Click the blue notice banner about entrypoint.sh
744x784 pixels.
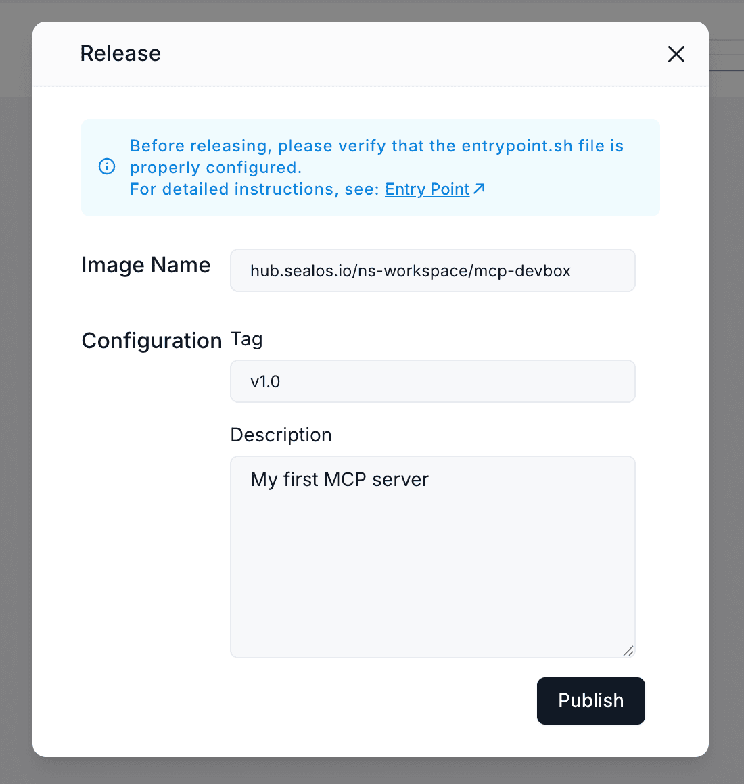(370, 167)
